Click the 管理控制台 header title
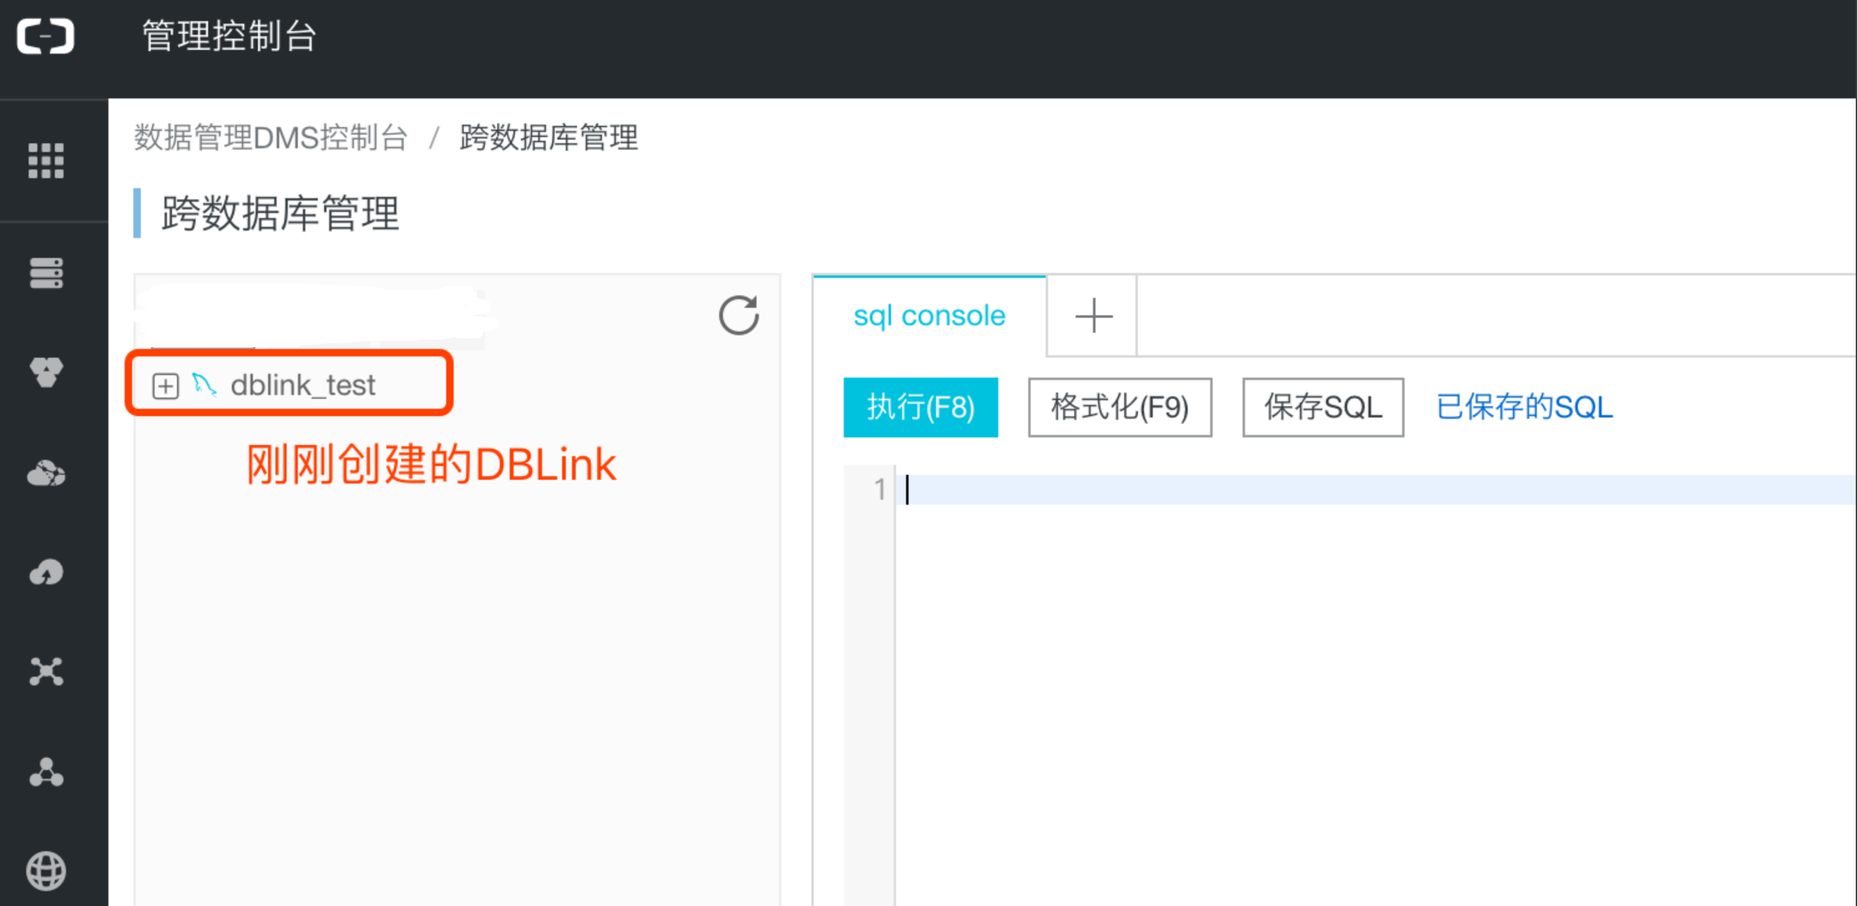The width and height of the screenshot is (1857, 906). (x=229, y=36)
